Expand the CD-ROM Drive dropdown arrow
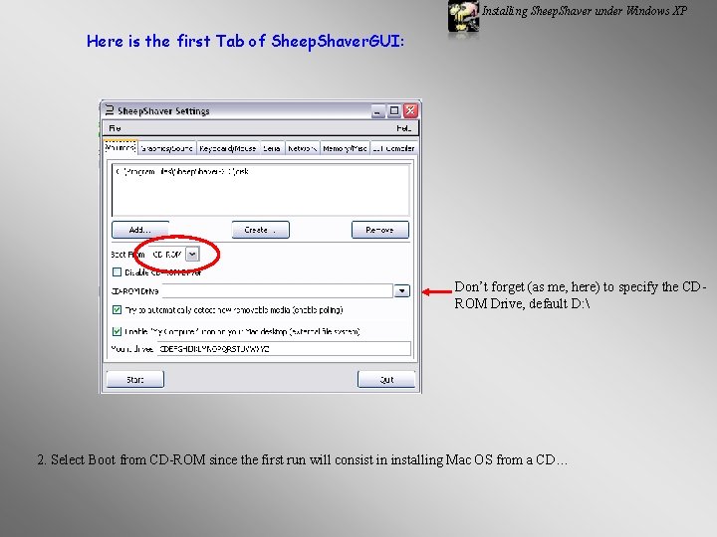The width and height of the screenshot is (717, 537). 402,290
